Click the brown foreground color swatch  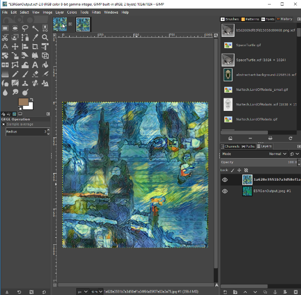(23, 102)
